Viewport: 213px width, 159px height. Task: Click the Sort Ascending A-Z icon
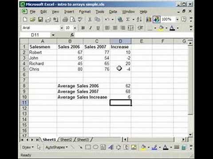click(x=139, y=19)
